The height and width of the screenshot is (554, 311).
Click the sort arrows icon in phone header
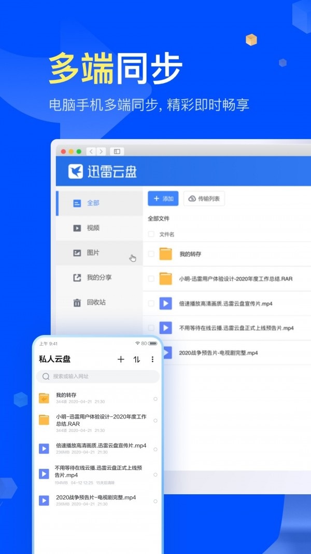(137, 359)
